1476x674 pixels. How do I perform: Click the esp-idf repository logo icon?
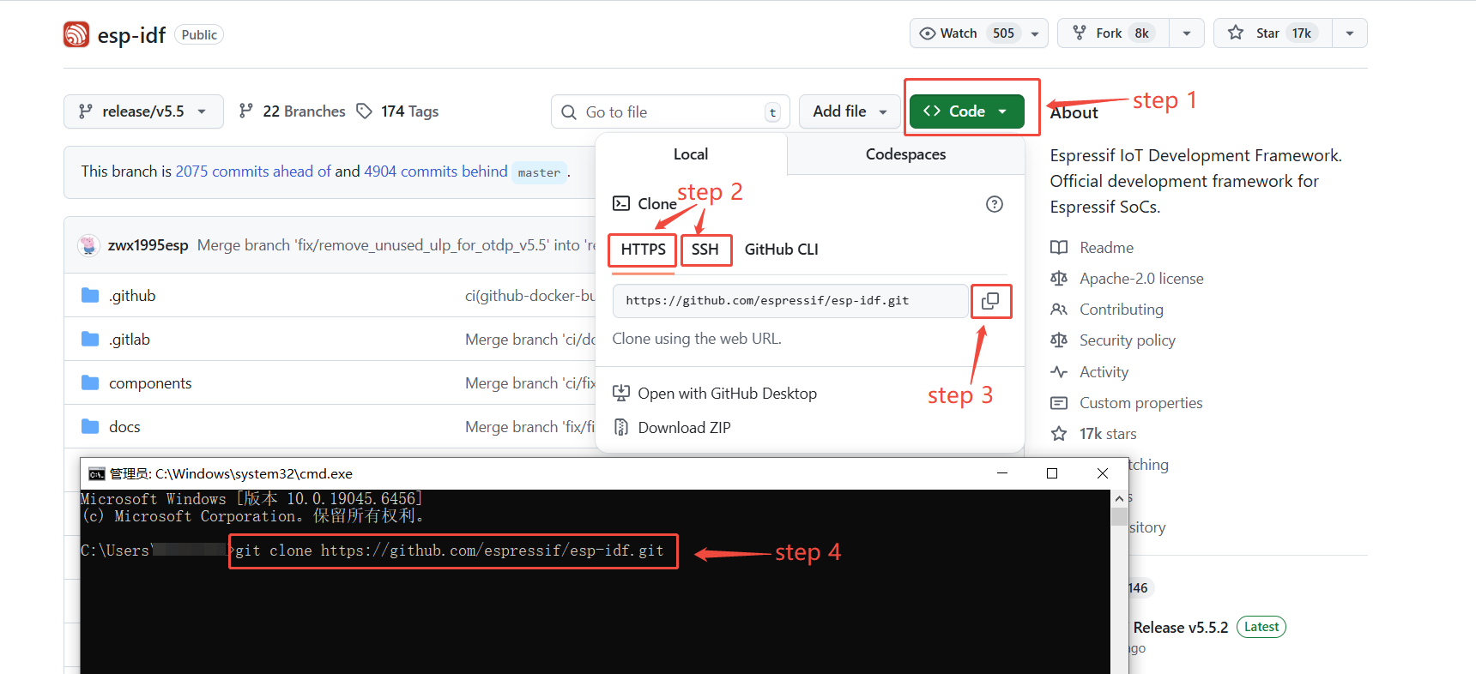pos(76,34)
